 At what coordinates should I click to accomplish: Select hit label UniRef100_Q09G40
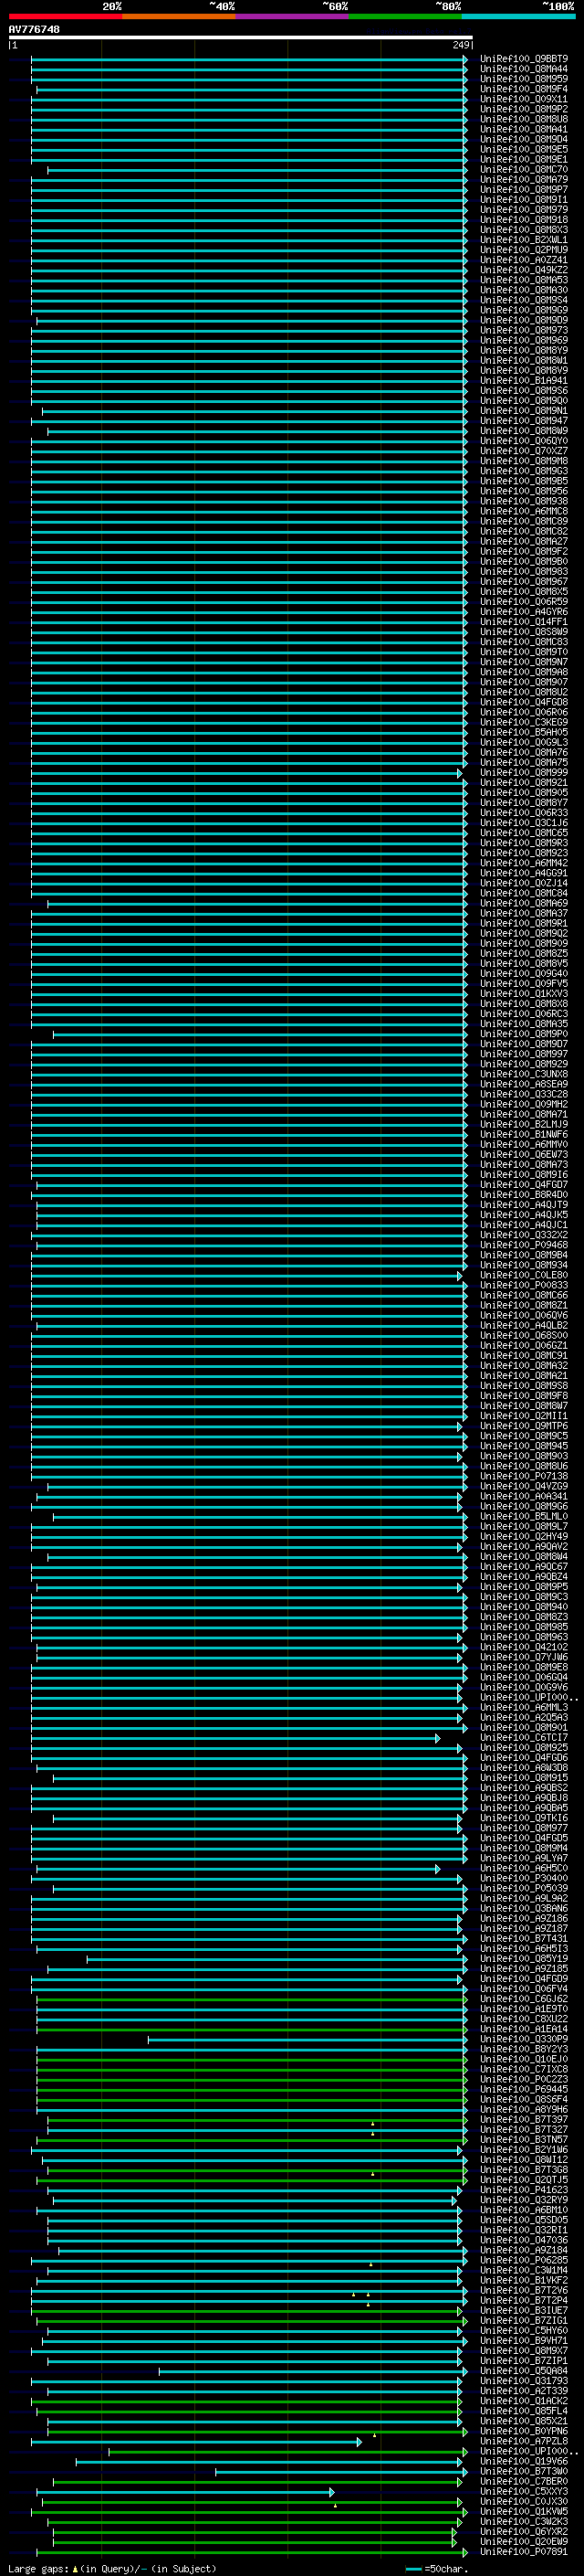[x=524, y=974]
